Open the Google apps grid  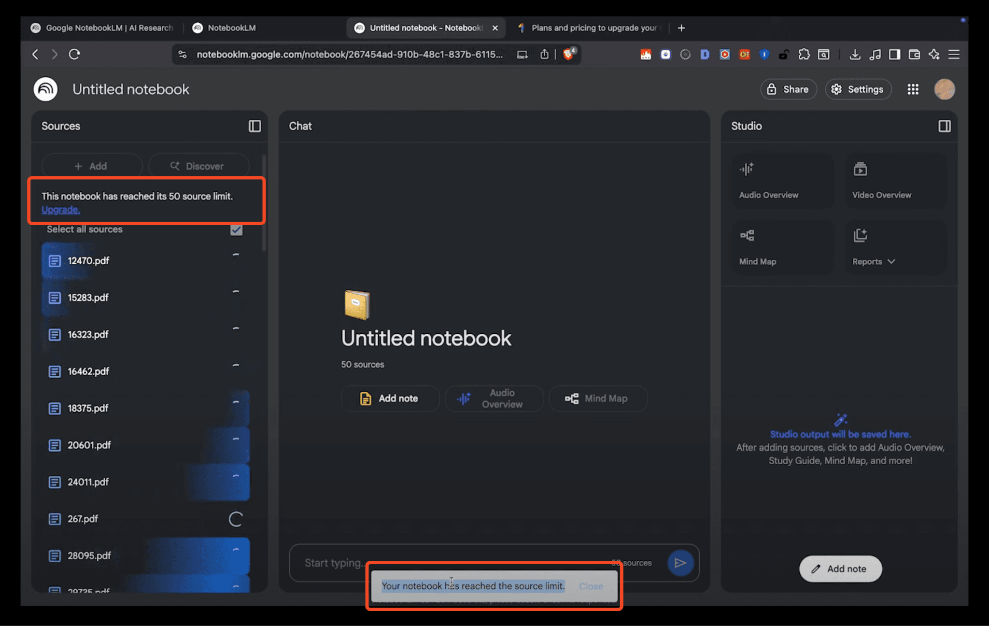[x=913, y=89]
